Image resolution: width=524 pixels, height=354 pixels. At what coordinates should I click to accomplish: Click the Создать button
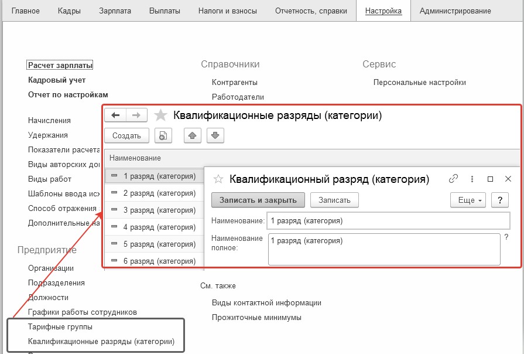tap(126, 135)
